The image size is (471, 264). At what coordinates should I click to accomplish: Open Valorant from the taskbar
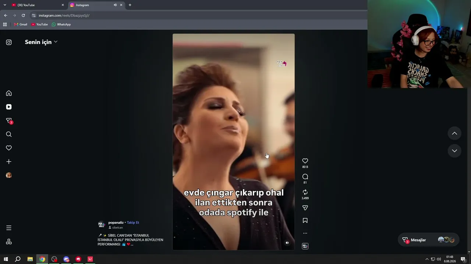click(x=90, y=259)
